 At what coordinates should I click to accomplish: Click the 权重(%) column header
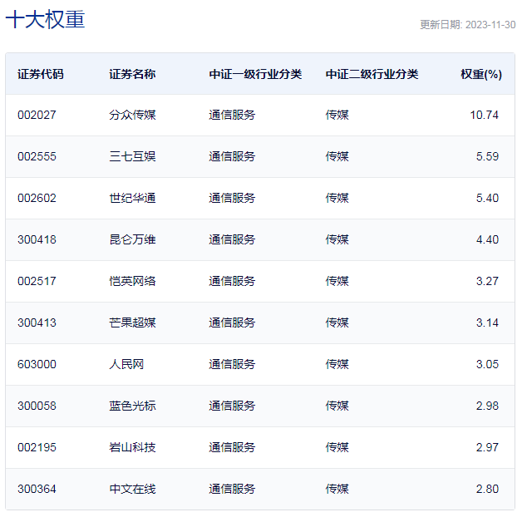coord(481,74)
